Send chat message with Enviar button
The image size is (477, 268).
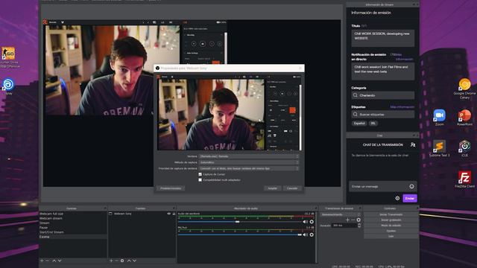409,198
